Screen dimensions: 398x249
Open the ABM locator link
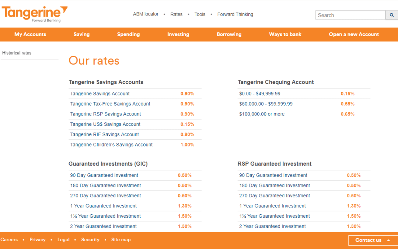click(146, 14)
